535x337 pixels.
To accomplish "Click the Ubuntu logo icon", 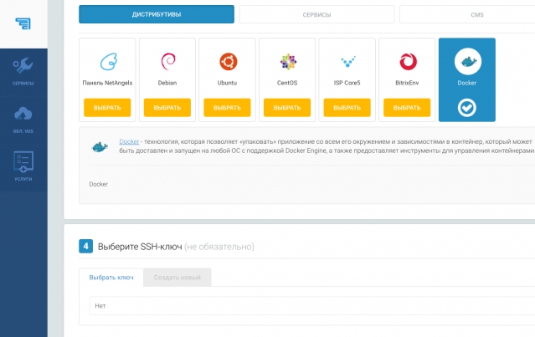I will pyautogui.click(x=228, y=62).
